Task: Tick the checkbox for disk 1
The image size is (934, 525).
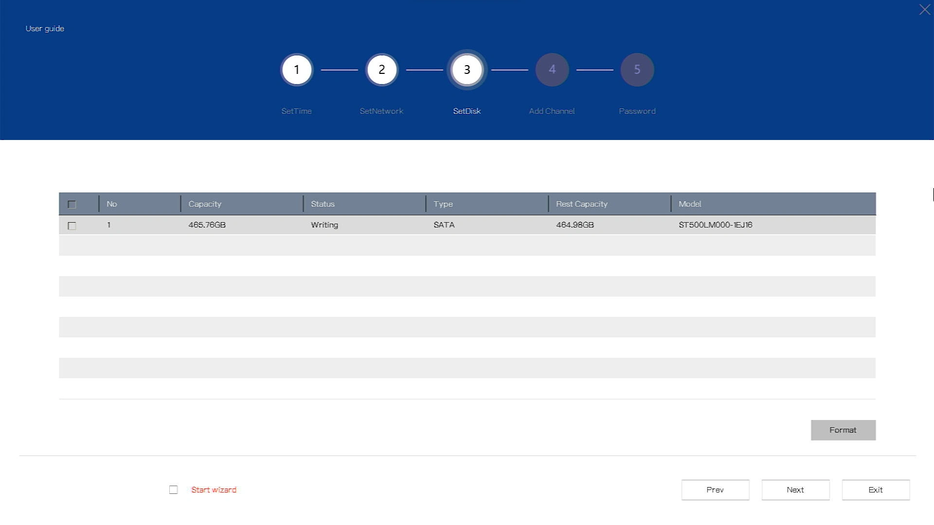Action: [72, 226]
